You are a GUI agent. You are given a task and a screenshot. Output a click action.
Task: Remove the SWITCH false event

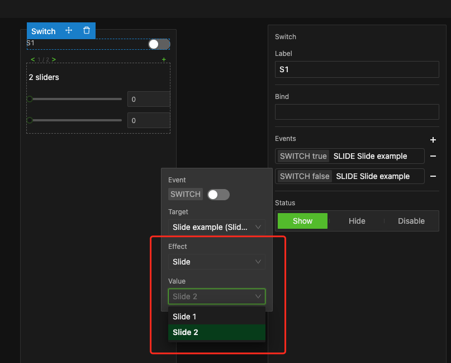(433, 176)
